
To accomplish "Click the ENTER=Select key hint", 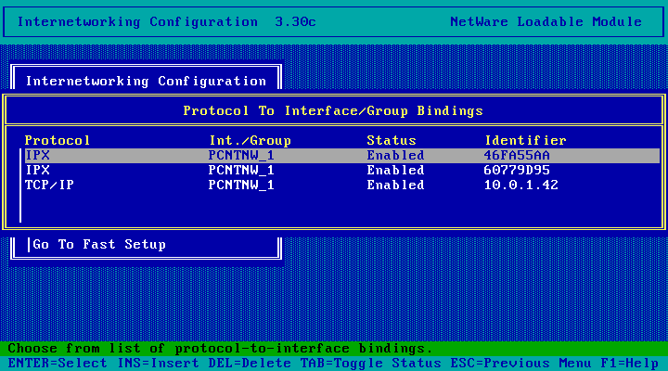I will click(x=58, y=364).
